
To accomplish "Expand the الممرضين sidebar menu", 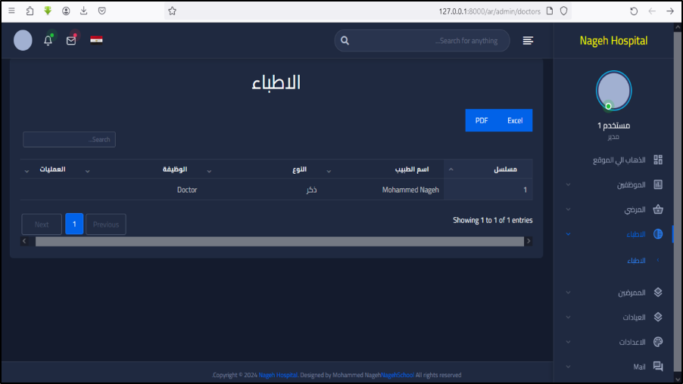I will point(630,293).
